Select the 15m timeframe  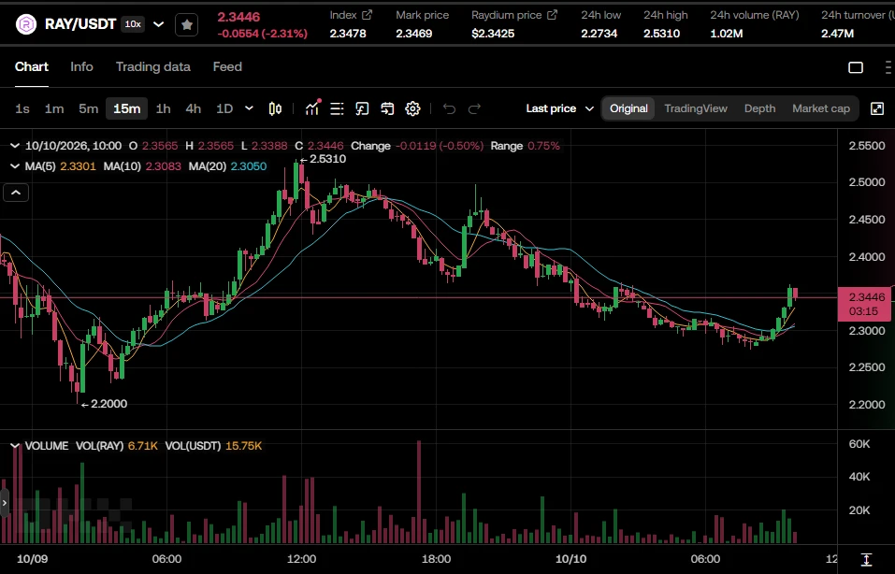pyautogui.click(x=126, y=108)
